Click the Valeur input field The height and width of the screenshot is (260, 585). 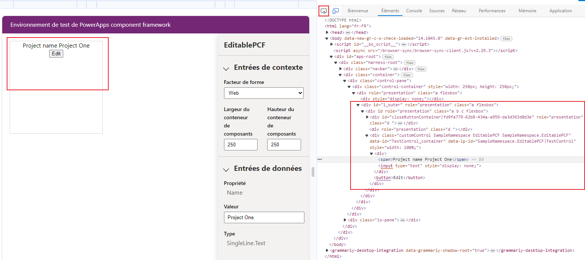point(264,217)
